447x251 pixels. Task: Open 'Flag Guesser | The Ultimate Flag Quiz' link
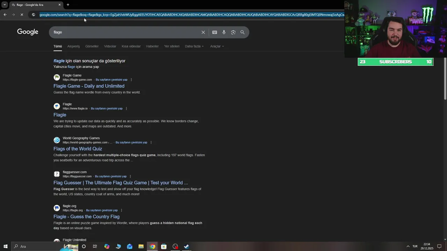[x=120, y=182]
